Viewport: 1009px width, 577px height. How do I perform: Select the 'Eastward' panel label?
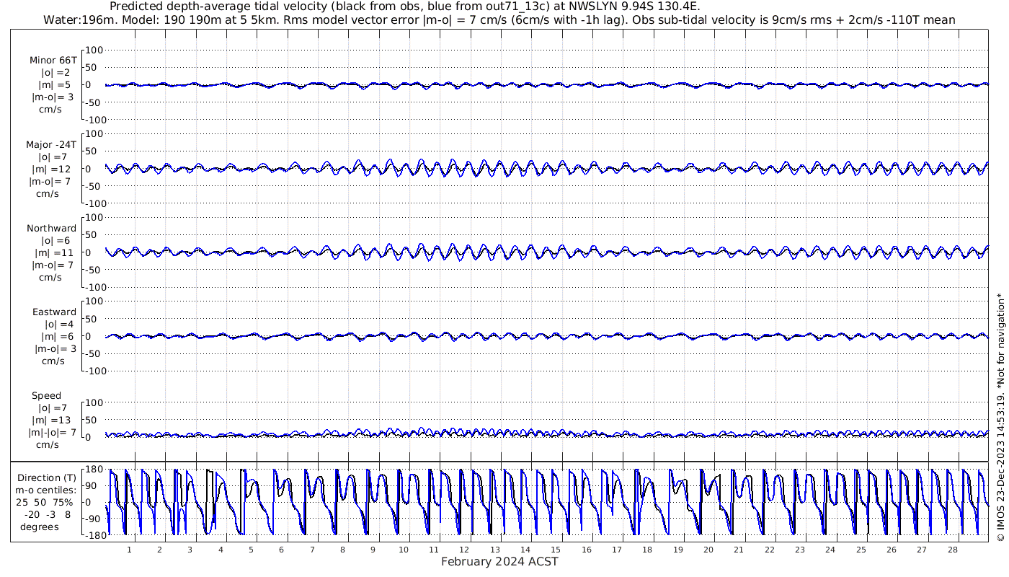(54, 312)
